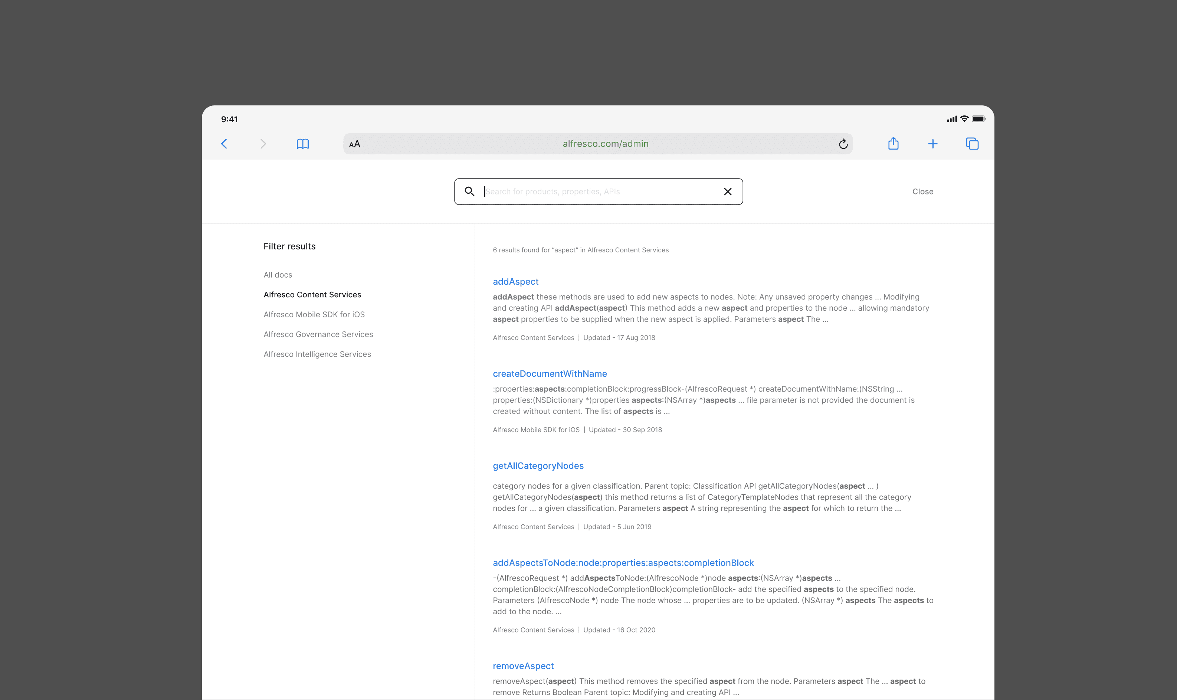Open getAllCategoryNodes result link
The height and width of the screenshot is (700, 1177).
538,465
